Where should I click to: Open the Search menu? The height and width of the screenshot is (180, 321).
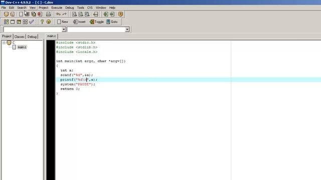tap(22, 7)
